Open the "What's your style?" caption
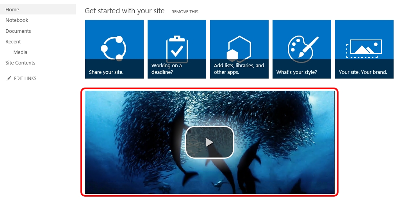The height and width of the screenshot is (197, 401). (x=296, y=72)
